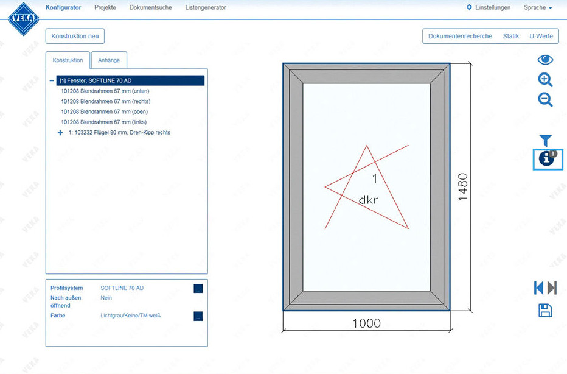Open the filter funnel icon
The image size is (567, 374).
click(545, 141)
